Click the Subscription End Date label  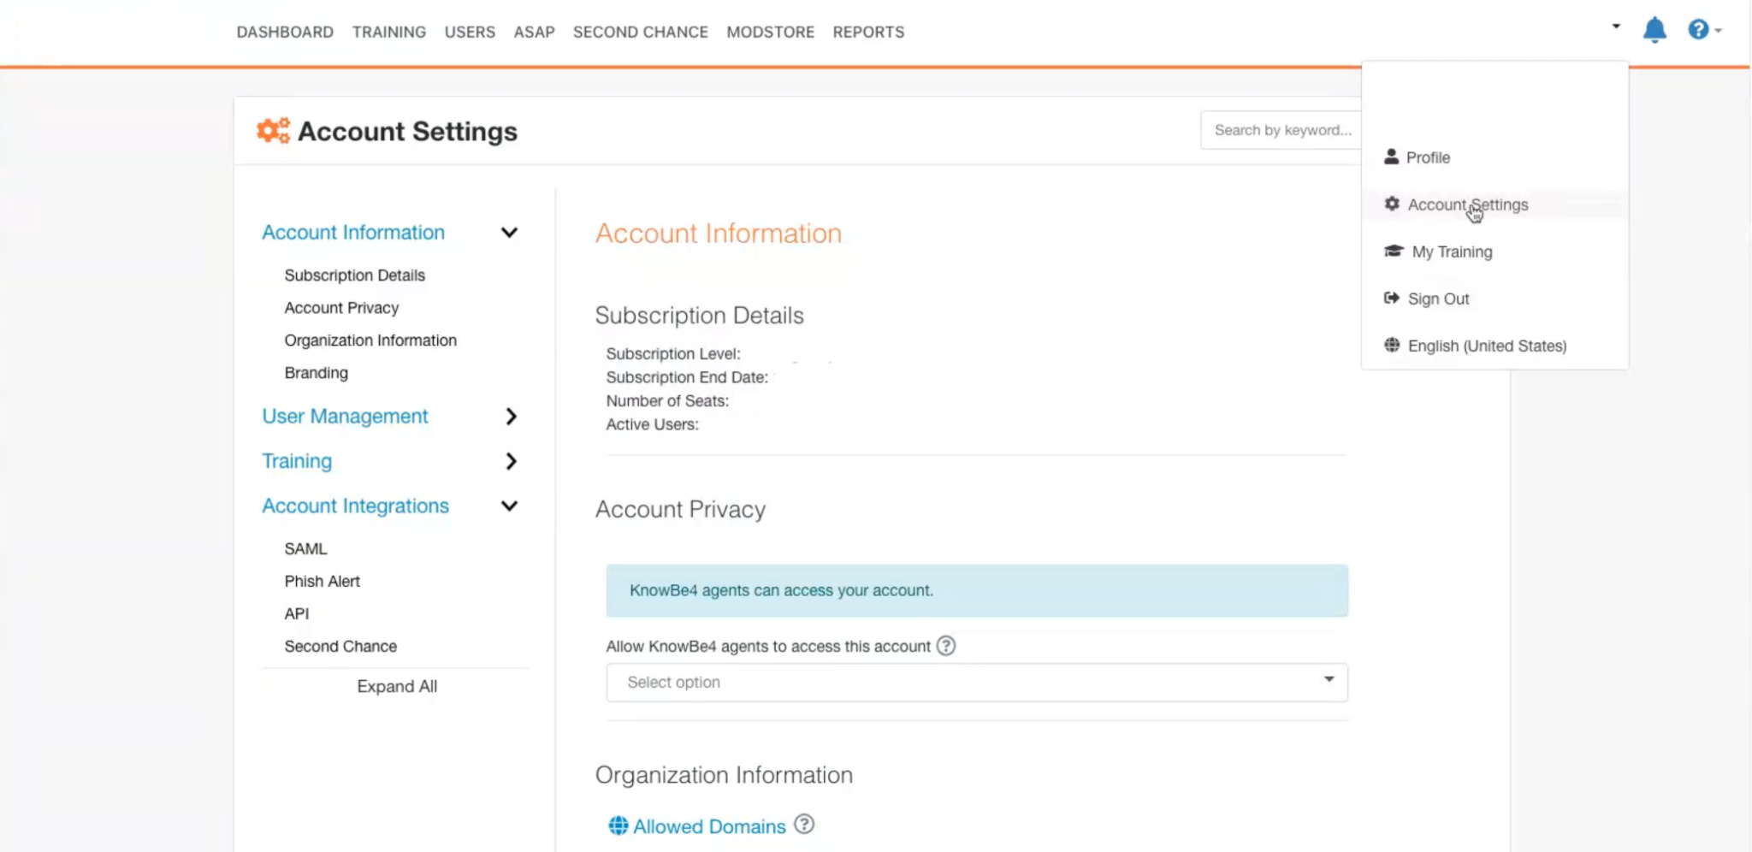687,377
